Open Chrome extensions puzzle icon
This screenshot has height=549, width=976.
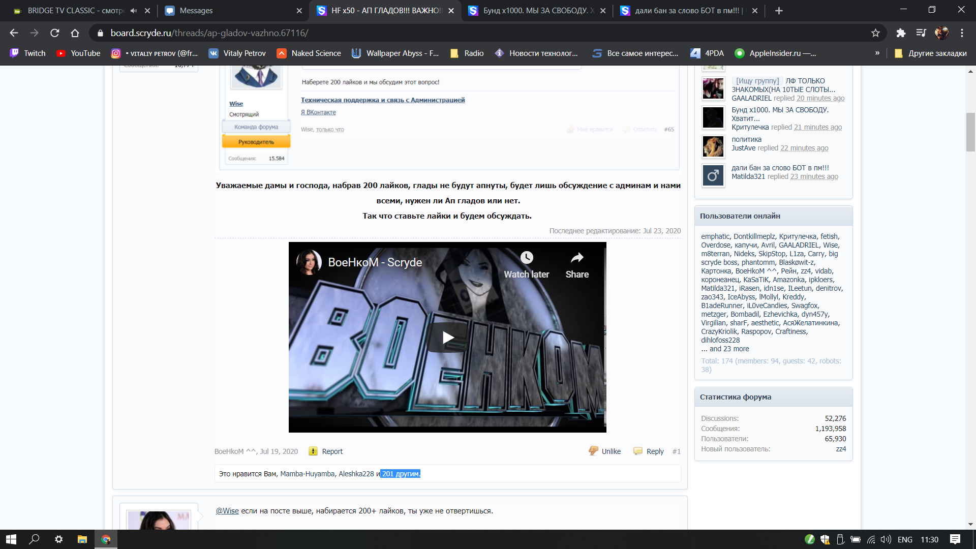(x=901, y=33)
